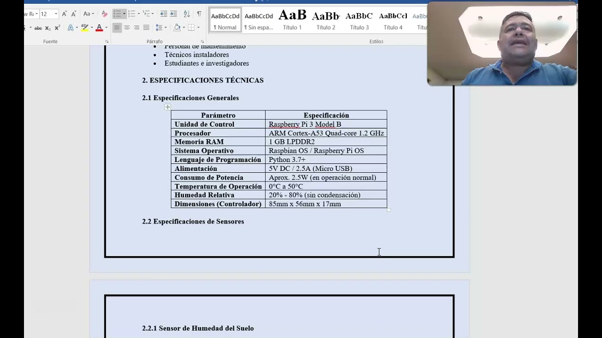The height and width of the screenshot is (338, 602).
Task: Open the shading color dropdown arrow
Action: click(x=183, y=28)
